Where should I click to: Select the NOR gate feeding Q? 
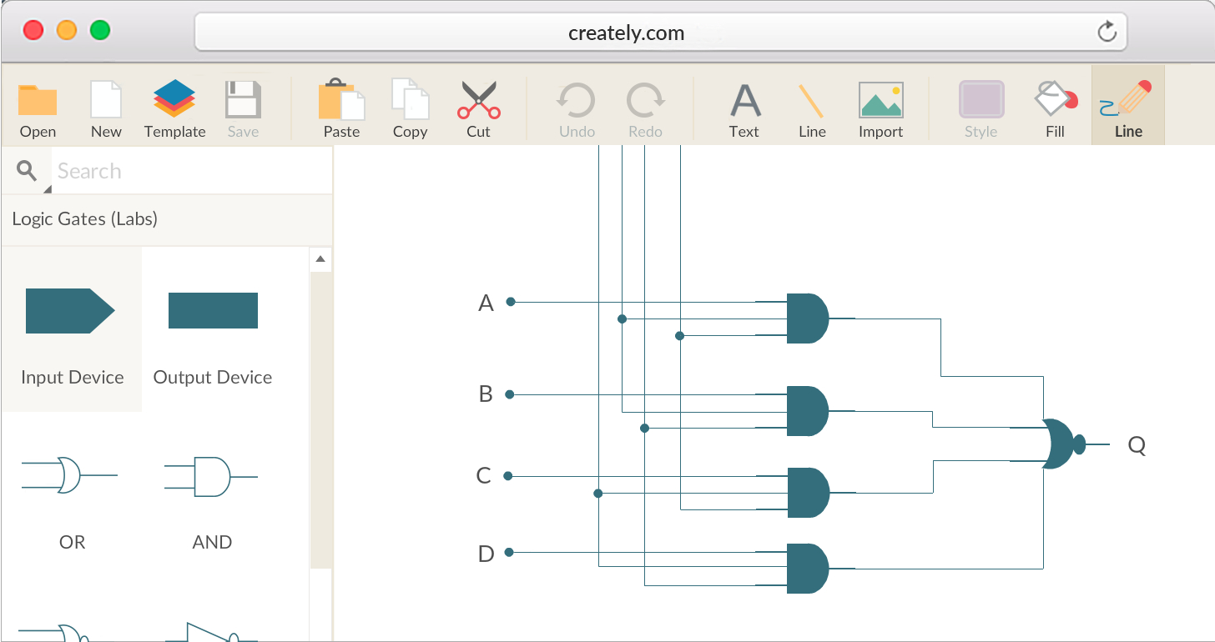tap(1062, 444)
